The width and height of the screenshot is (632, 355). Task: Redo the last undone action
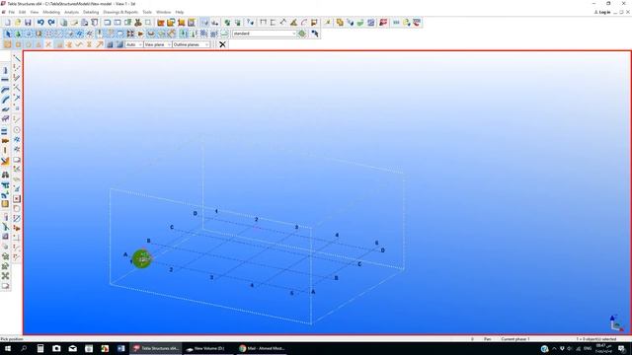pos(51,23)
